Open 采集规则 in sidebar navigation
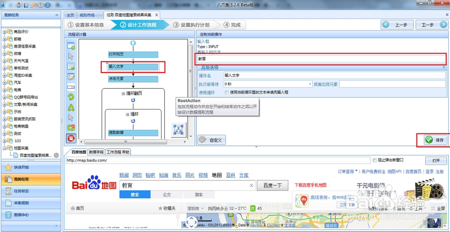 tap(31, 203)
